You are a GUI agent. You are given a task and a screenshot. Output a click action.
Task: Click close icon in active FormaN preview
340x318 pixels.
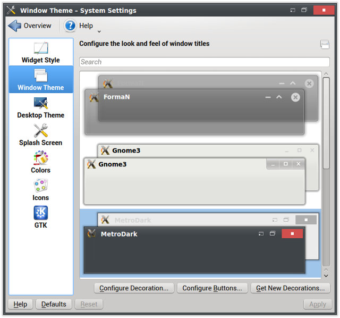tap(295, 97)
